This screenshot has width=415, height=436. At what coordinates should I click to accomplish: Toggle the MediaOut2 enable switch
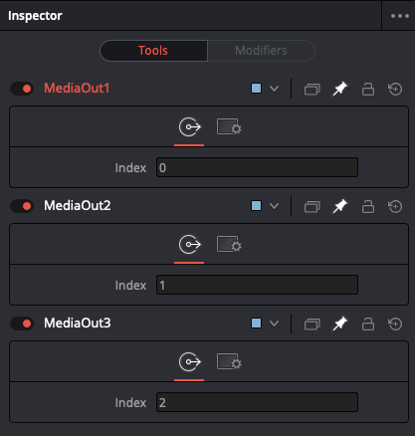pos(22,206)
